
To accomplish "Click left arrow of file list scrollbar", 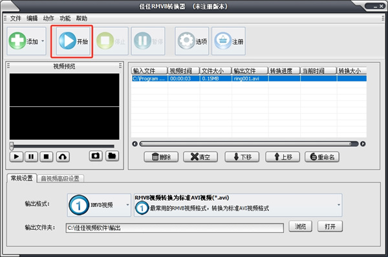I will (x=135, y=144).
